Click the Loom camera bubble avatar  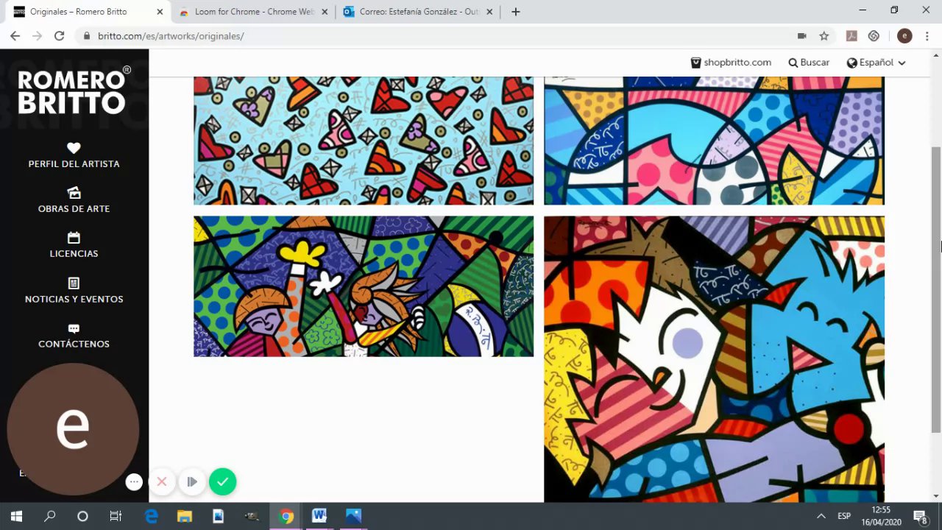coord(73,429)
